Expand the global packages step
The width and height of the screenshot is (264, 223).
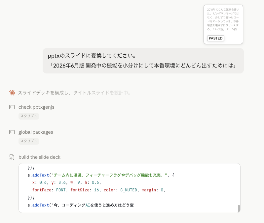(x=36, y=132)
